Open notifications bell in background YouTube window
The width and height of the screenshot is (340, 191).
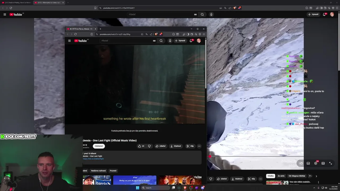coord(324,14)
